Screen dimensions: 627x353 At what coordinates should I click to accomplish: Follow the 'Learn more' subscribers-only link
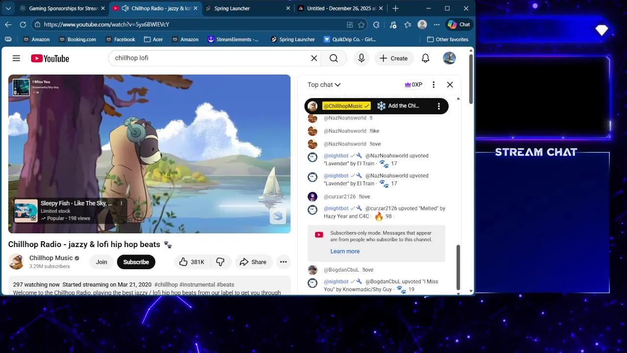(x=345, y=251)
